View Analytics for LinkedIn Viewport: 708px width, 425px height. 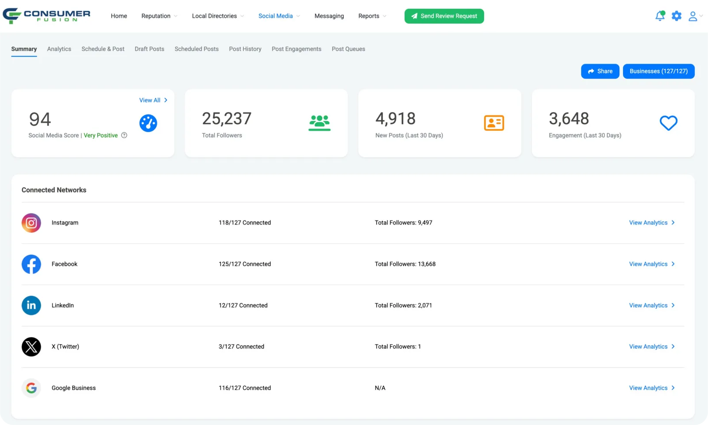pos(652,305)
